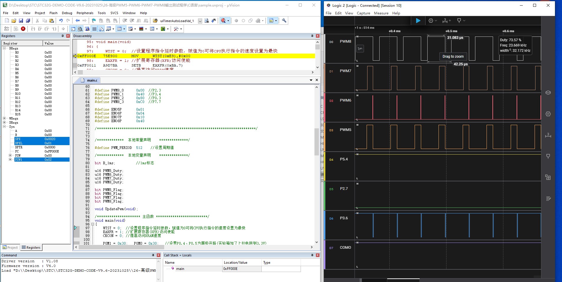Stop execution with the red X icon
562x282 pixels.
pyautogui.click(x=23, y=29)
